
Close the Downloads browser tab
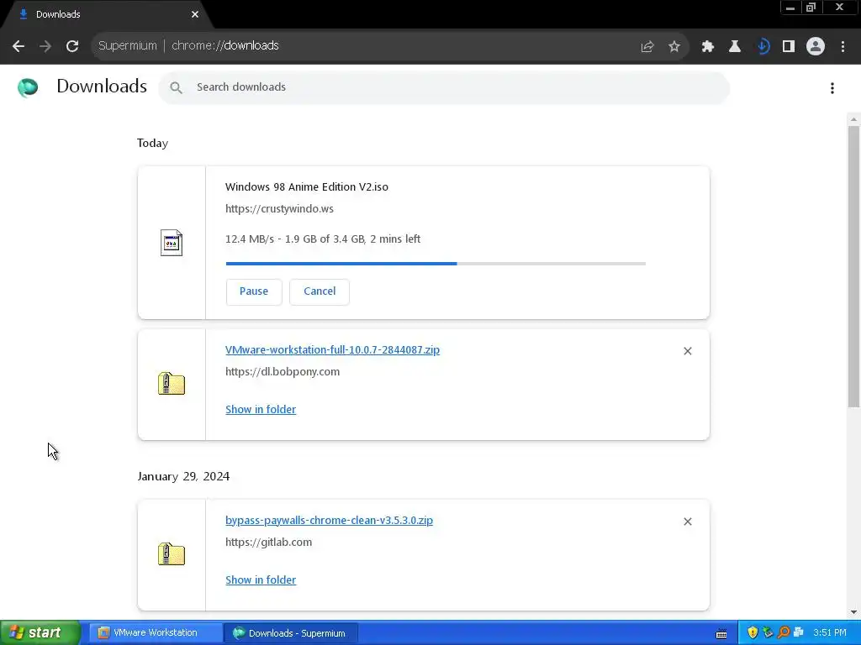click(195, 14)
